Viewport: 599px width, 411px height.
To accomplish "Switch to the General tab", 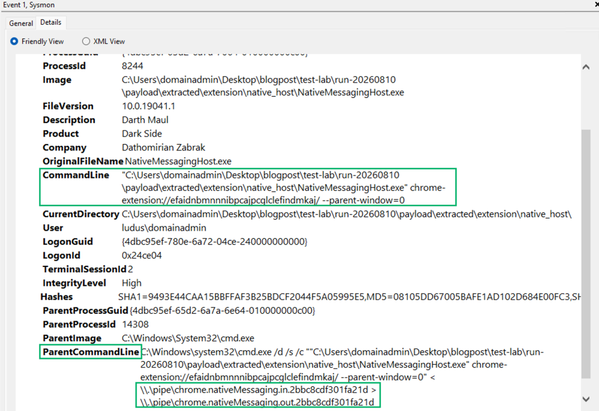I will [x=21, y=23].
